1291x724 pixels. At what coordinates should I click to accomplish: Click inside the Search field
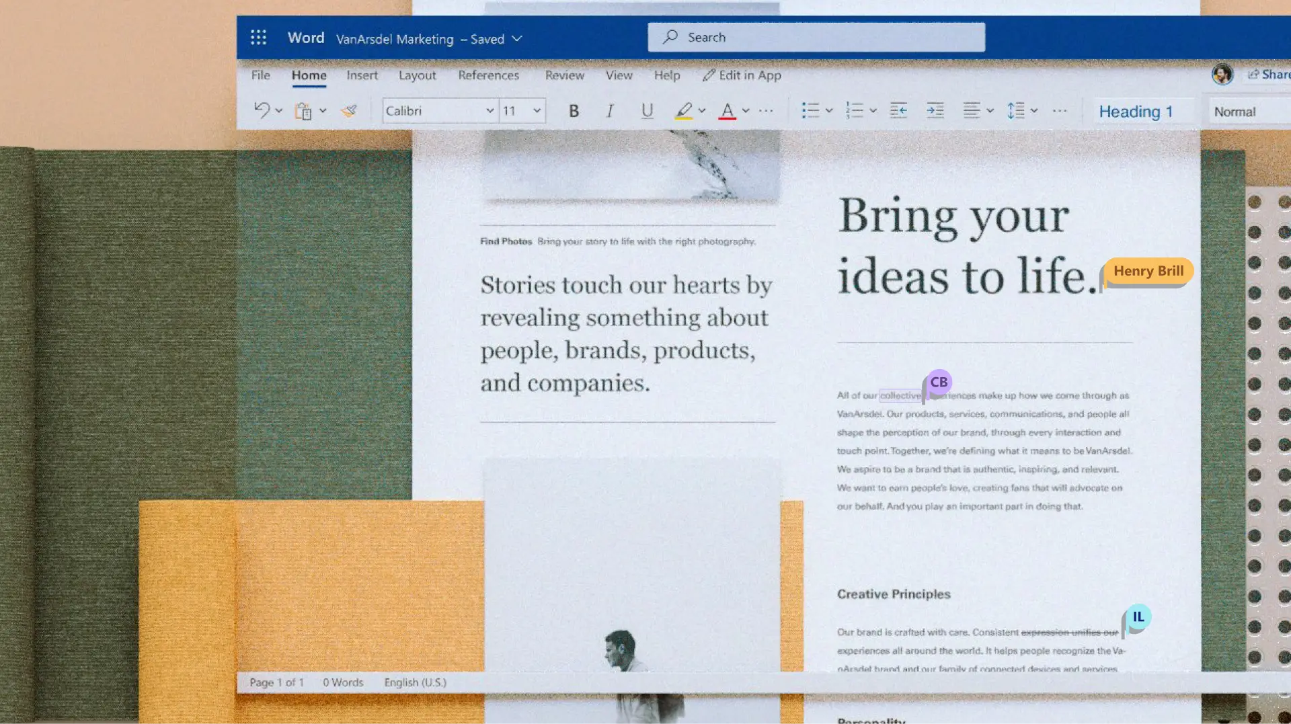815,37
